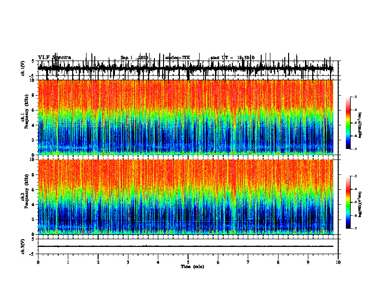Click the "-7" tick on ch.1 colour bar
381x294 pixels.
click(355, 149)
